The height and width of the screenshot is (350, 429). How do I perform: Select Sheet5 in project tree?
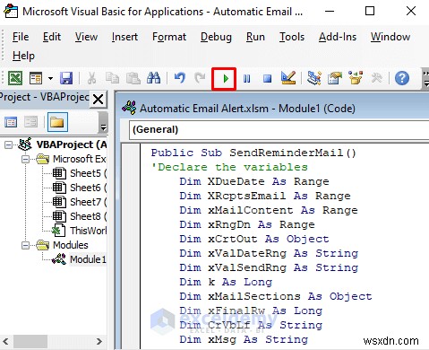coord(85,173)
